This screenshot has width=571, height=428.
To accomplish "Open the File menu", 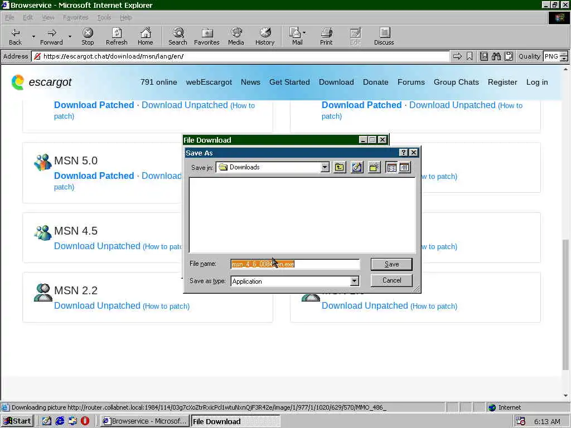I will 9,17.
